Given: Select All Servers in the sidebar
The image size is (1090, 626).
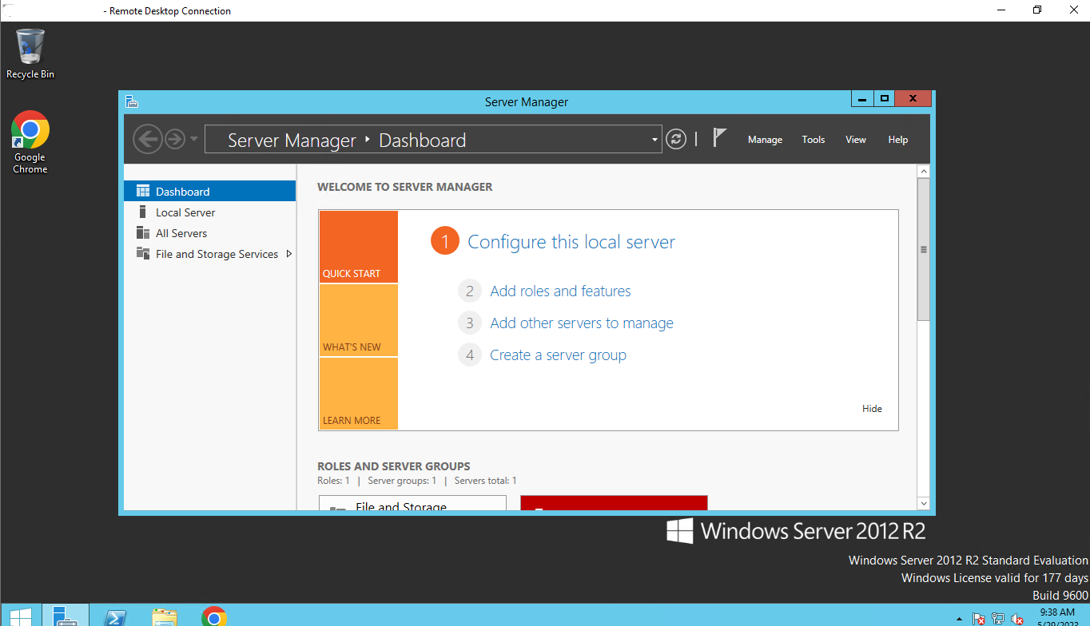Looking at the screenshot, I should (209, 233).
